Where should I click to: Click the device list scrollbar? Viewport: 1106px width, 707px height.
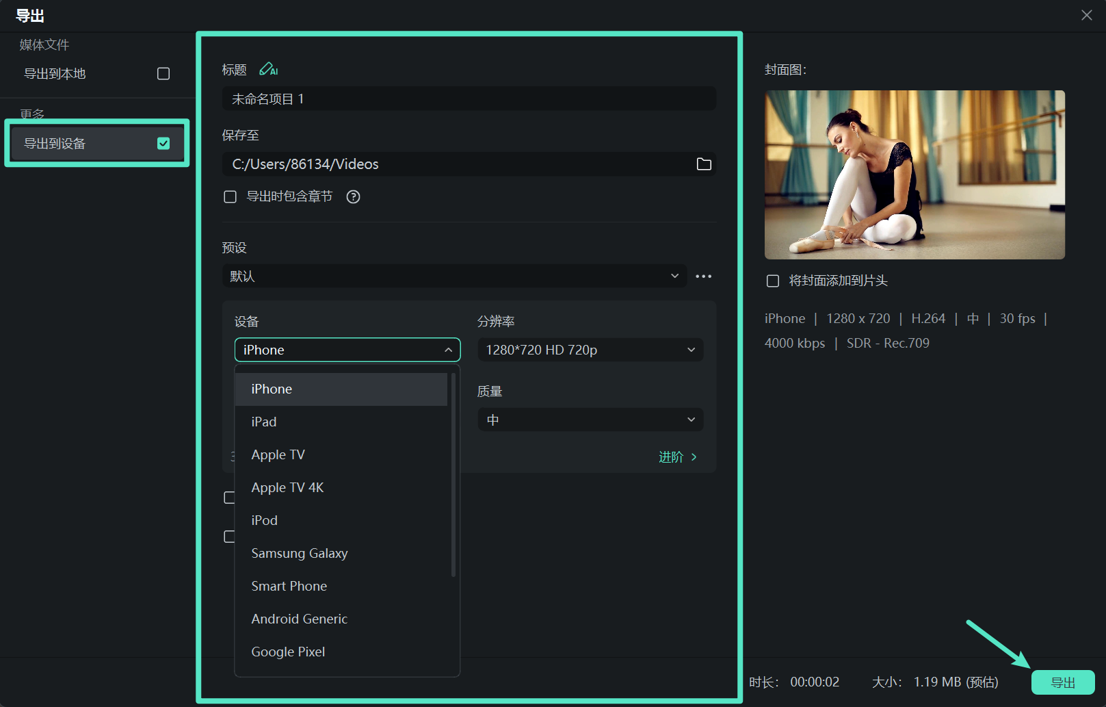(453, 474)
